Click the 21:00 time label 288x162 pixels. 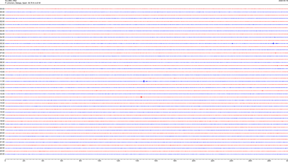click(2, 139)
